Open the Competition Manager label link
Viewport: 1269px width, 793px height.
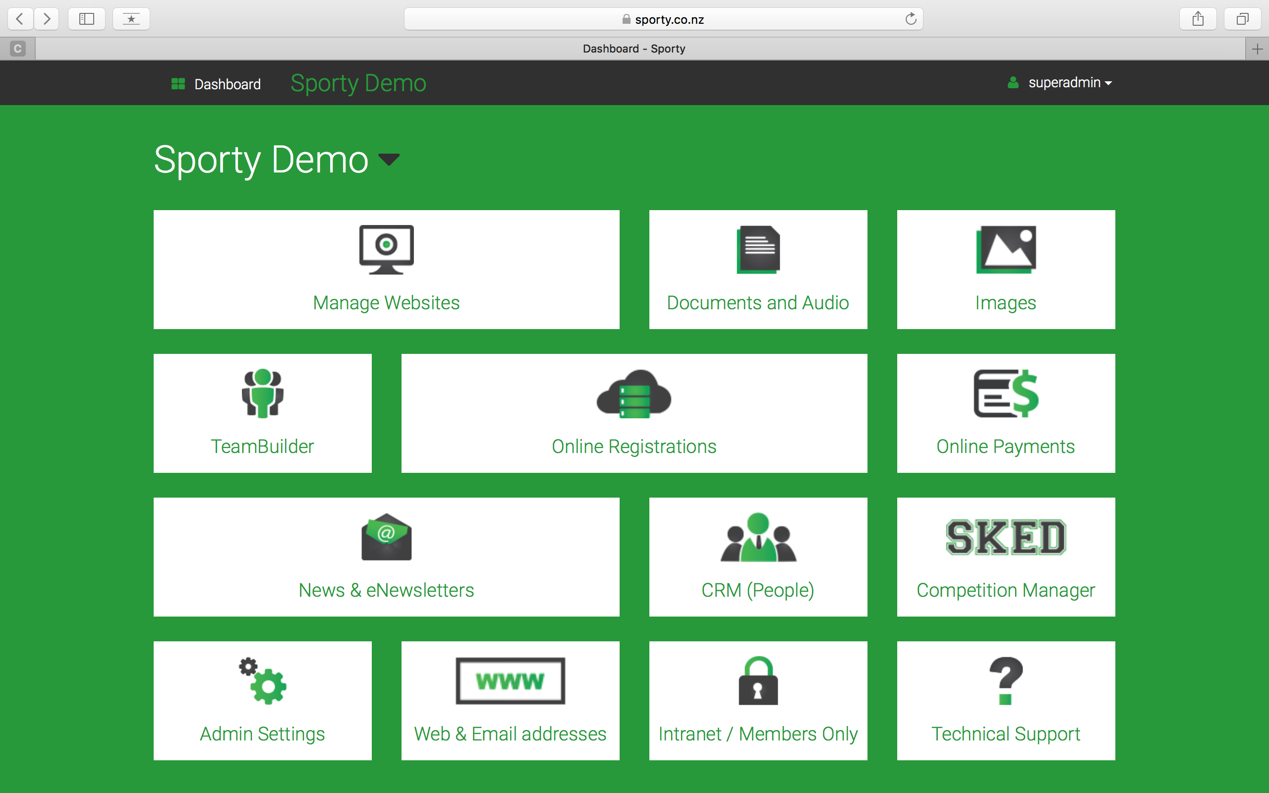(1006, 591)
